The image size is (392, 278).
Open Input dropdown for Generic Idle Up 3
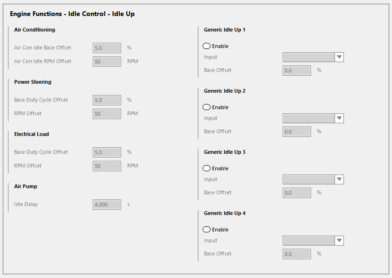(x=313, y=180)
